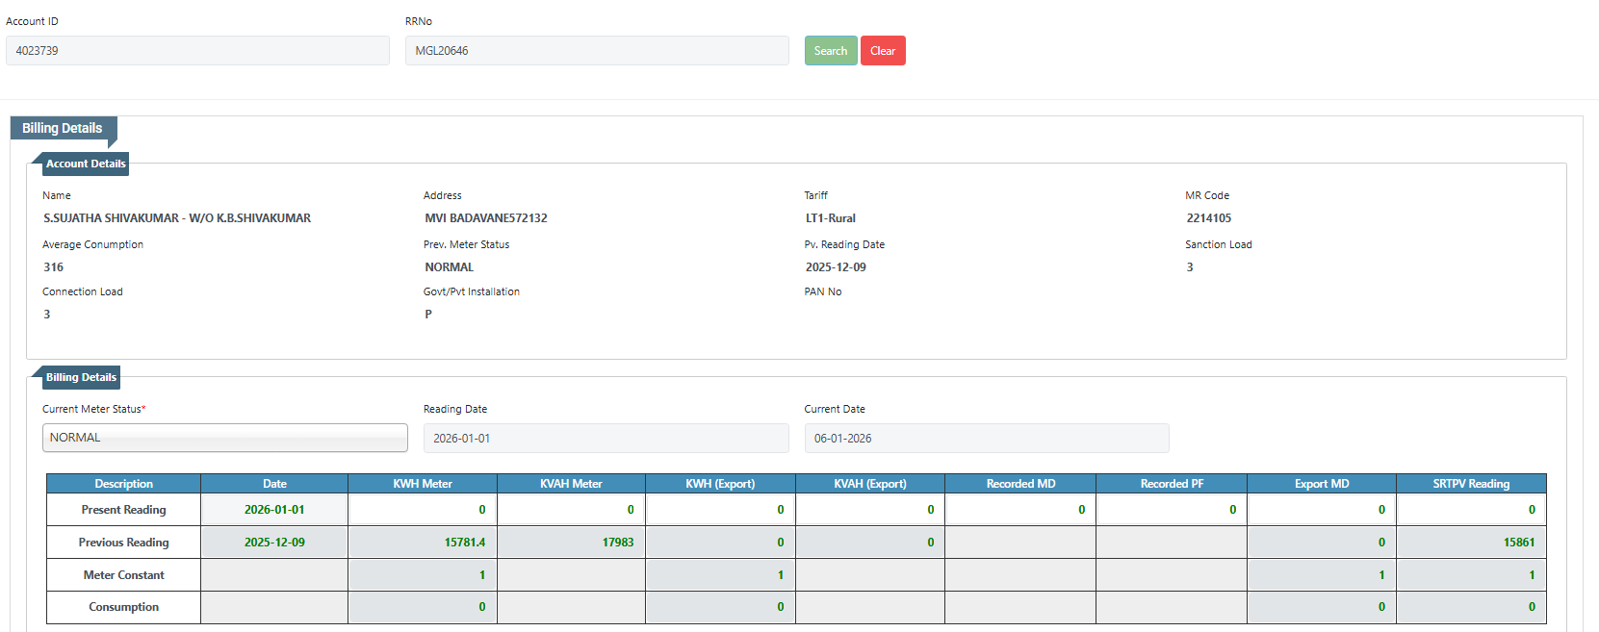
Task: Click the green Search button
Action: tap(830, 51)
